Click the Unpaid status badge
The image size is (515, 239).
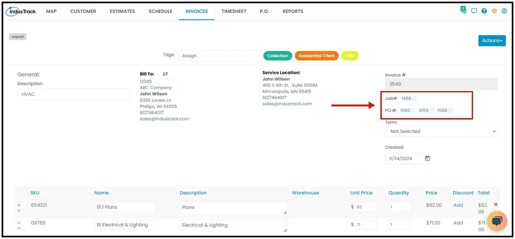click(x=18, y=37)
